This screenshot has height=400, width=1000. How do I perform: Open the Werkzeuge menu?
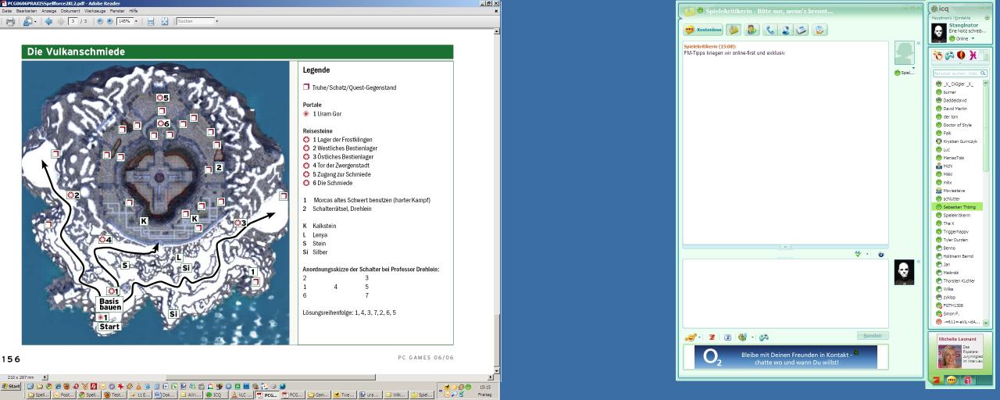click(95, 10)
